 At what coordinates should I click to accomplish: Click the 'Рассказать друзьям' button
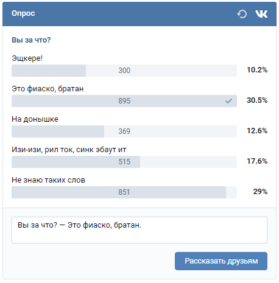[x=221, y=261]
